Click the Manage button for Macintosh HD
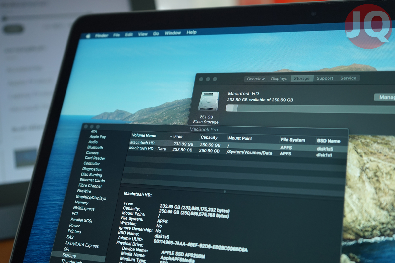Image resolution: width=395 pixels, height=263 pixels. coord(385,97)
